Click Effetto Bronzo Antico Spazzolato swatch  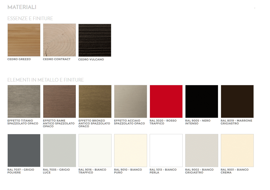coord(95,101)
